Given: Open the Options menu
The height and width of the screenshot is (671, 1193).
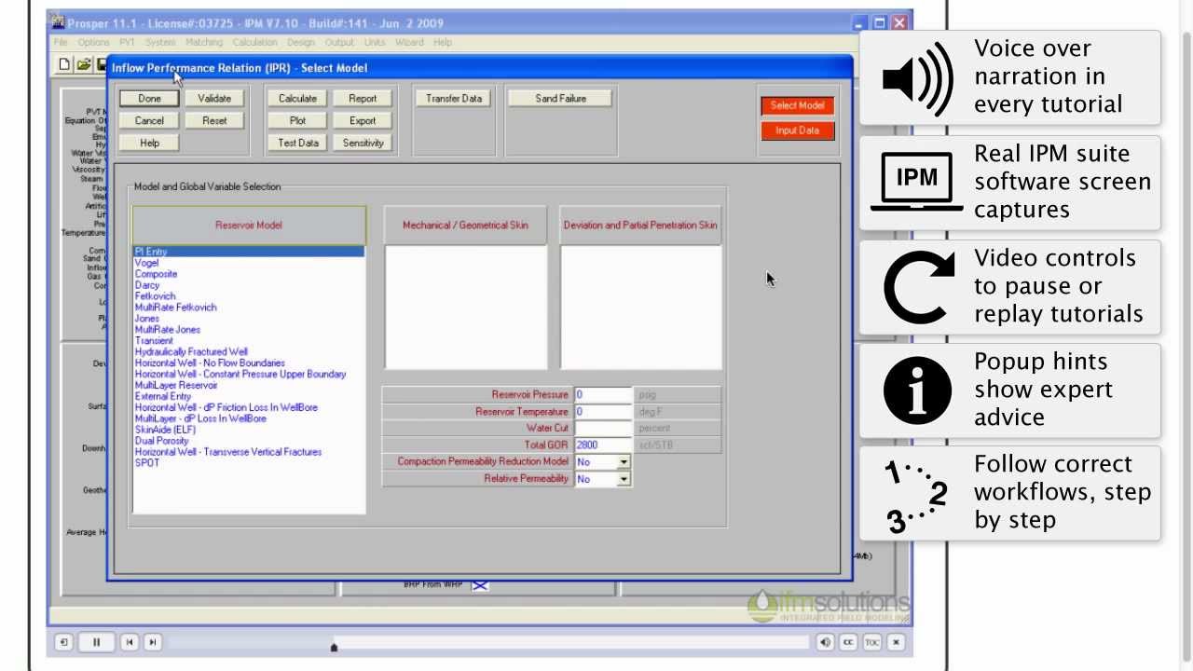Looking at the screenshot, I should coord(93,42).
